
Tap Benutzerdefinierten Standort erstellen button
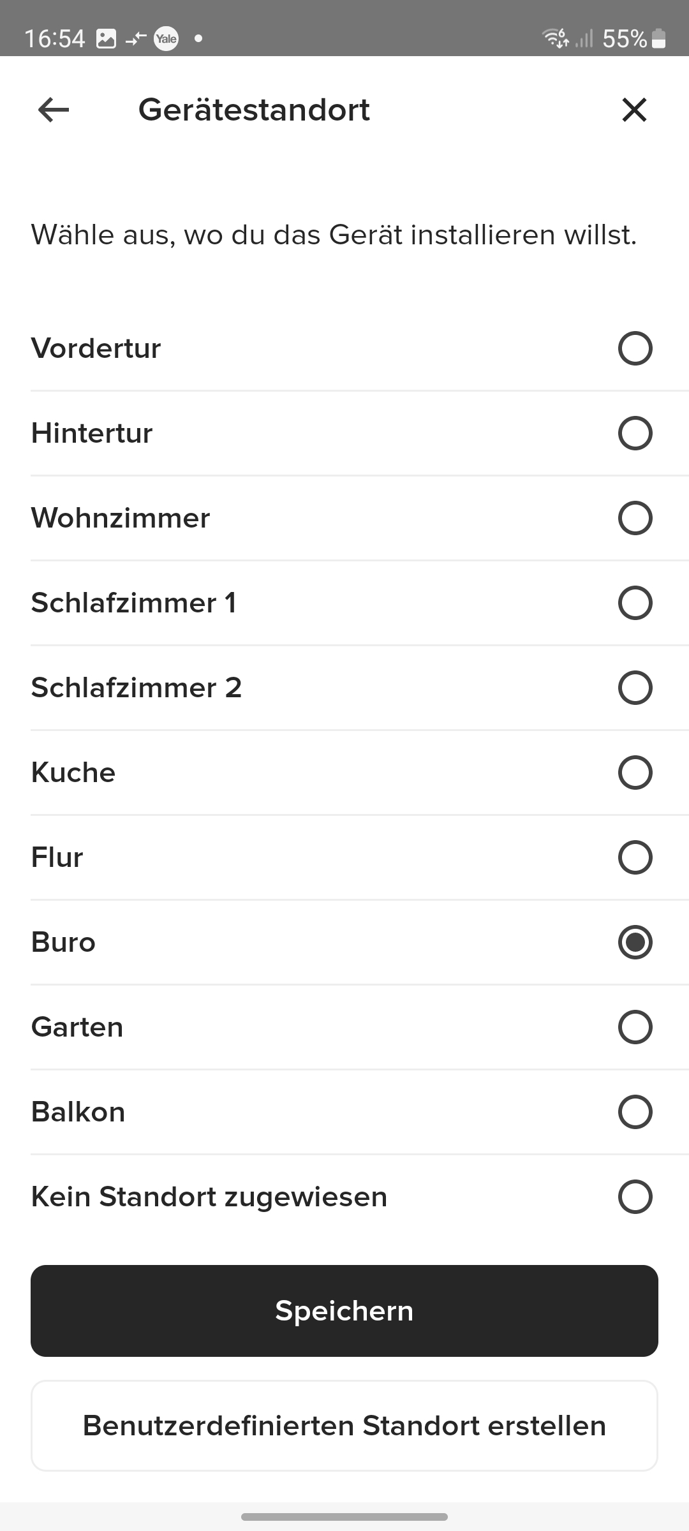coord(344,1426)
